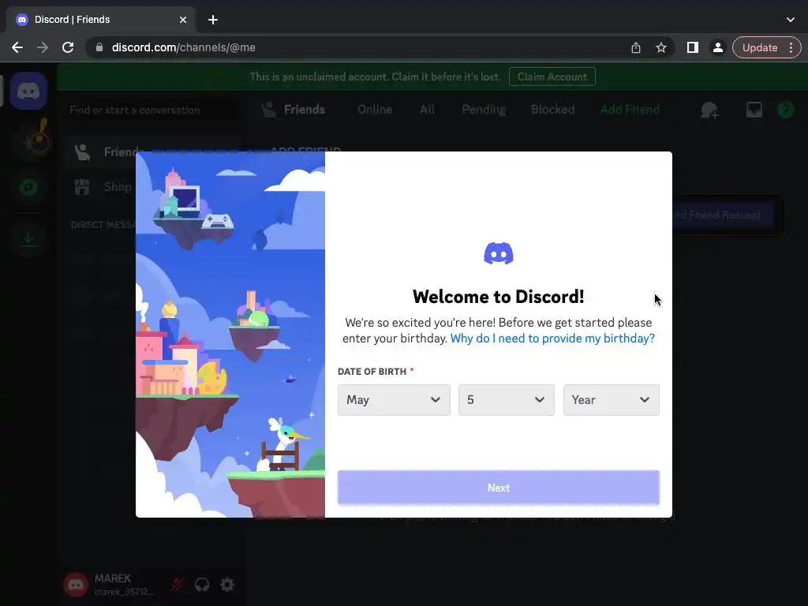Switch to the Pending friends tab

coord(484,110)
